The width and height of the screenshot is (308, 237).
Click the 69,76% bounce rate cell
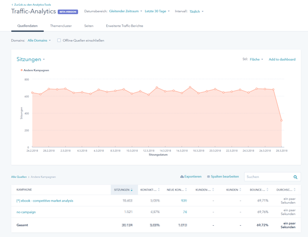(x=263, y=212)
